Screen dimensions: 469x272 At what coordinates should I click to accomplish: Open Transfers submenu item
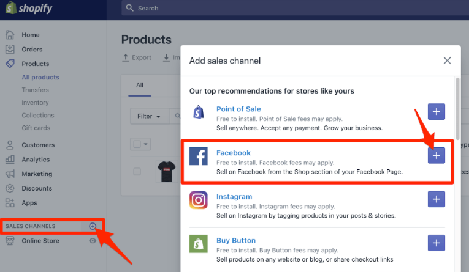[x=36, y=90]
